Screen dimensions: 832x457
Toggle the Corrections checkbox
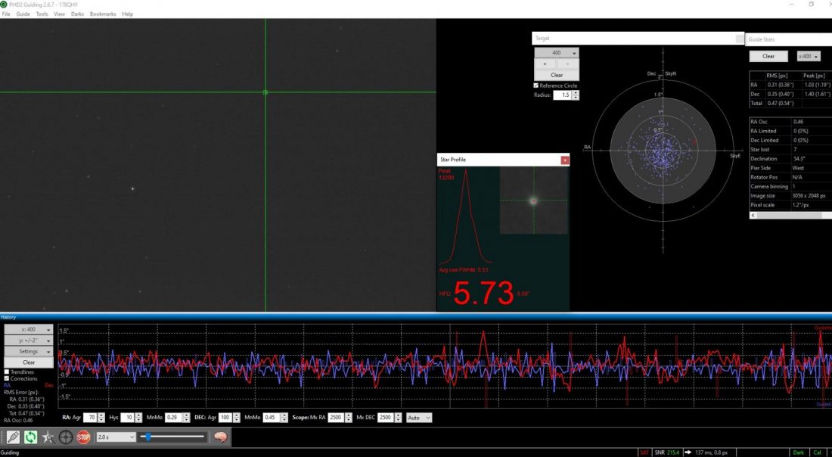click(x=6, y=378)
